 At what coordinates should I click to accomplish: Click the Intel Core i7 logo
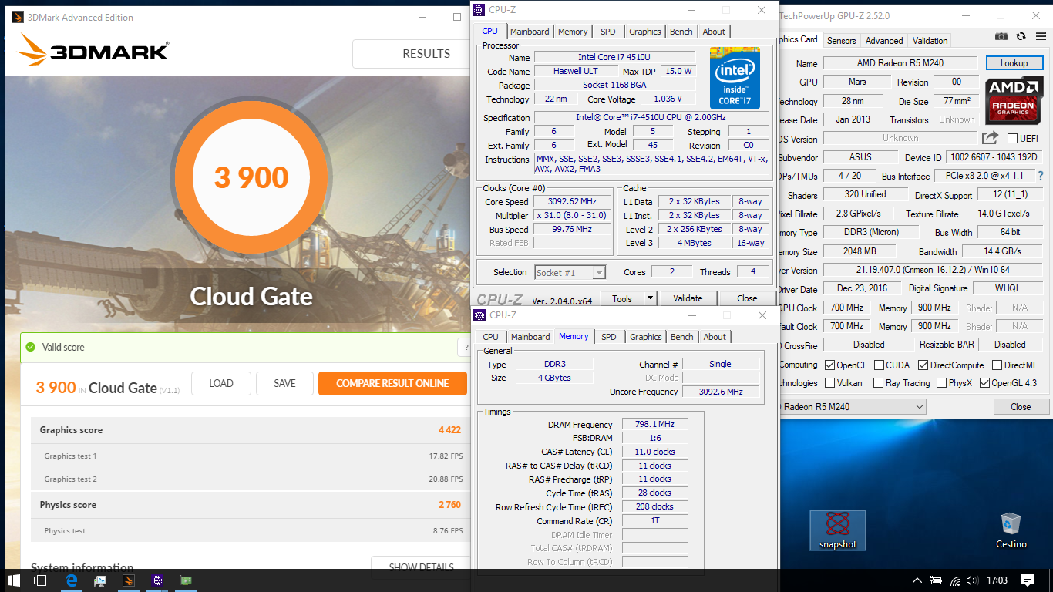pyautogui.click(x=735, y=78)
